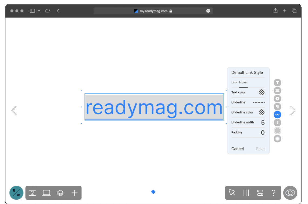Screen dimensions: 308x204
Task: Show the Safari tab overview
Action: (x=294, y=11)
